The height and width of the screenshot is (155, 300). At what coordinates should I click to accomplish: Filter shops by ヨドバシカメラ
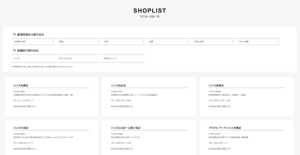tap(79, 59)
